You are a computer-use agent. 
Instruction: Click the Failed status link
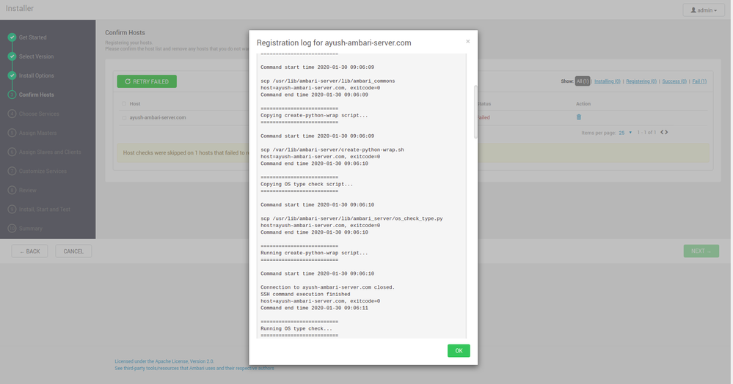click(x=484, y=118)
